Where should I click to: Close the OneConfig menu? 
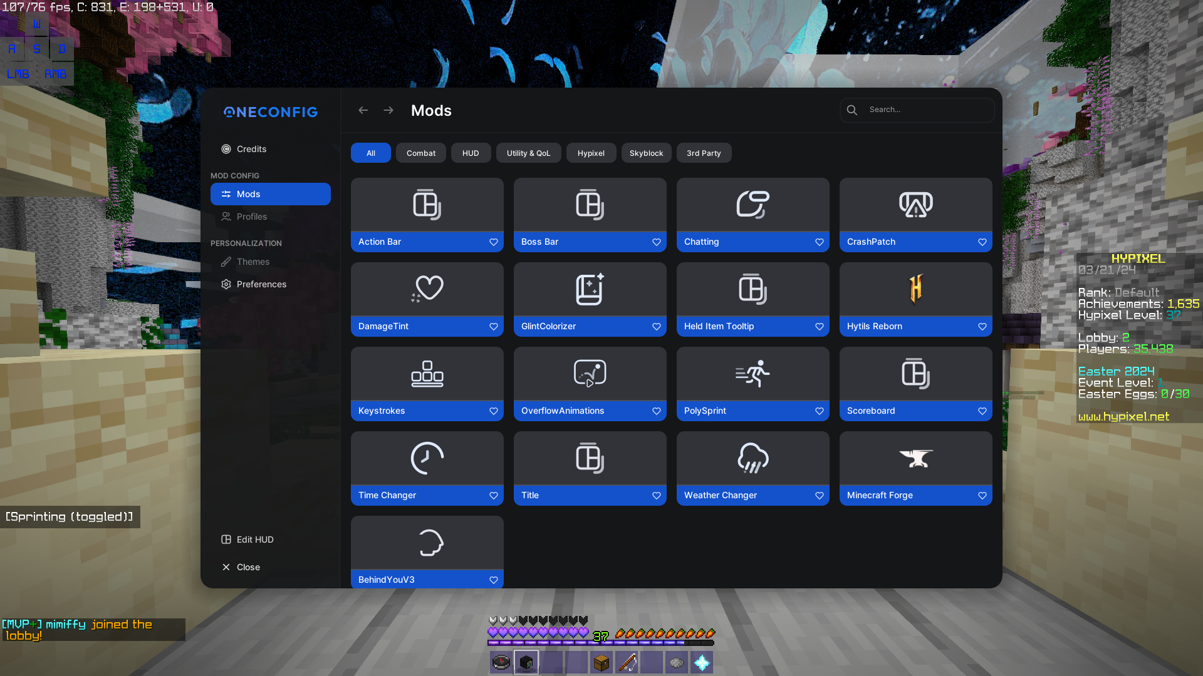[271, 567]
